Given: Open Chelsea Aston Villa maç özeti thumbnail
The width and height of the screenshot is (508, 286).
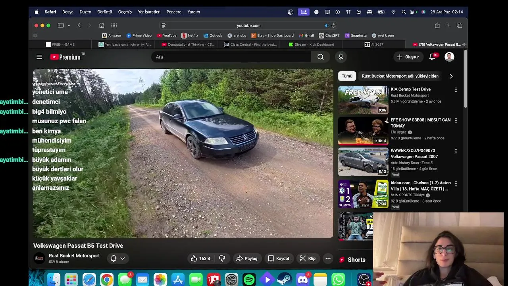Looking at the screenshot, I should pyautogui.click(x=363, y=194).
